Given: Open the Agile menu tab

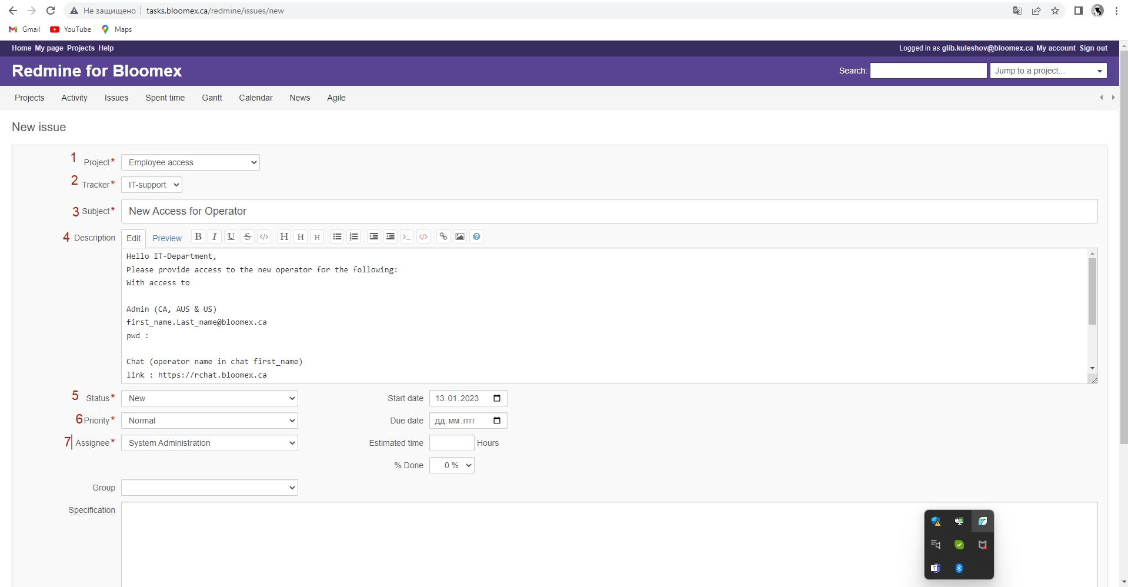Looking at the screenshot, I should 336,98.
